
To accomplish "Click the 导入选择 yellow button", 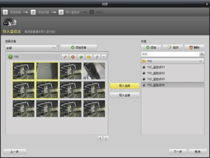I will pos(125,86).
